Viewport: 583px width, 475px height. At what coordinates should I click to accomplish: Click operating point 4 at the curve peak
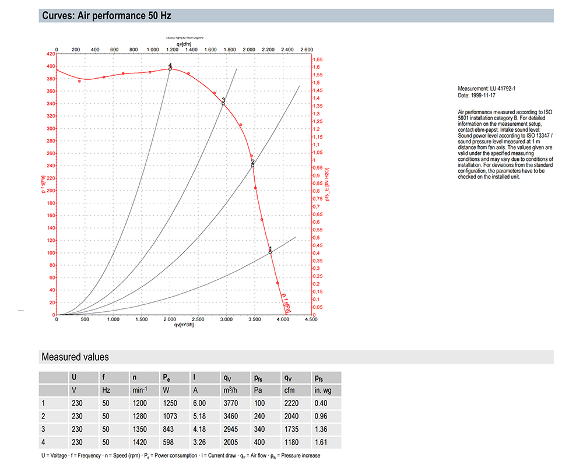[x=170, y=69]
